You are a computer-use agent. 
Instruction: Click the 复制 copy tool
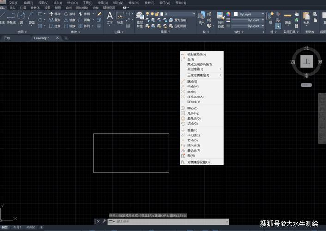(x=55, y=20)
